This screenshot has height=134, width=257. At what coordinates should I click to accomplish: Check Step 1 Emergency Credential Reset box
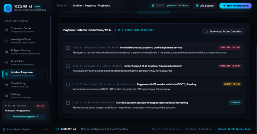point(68,48)
